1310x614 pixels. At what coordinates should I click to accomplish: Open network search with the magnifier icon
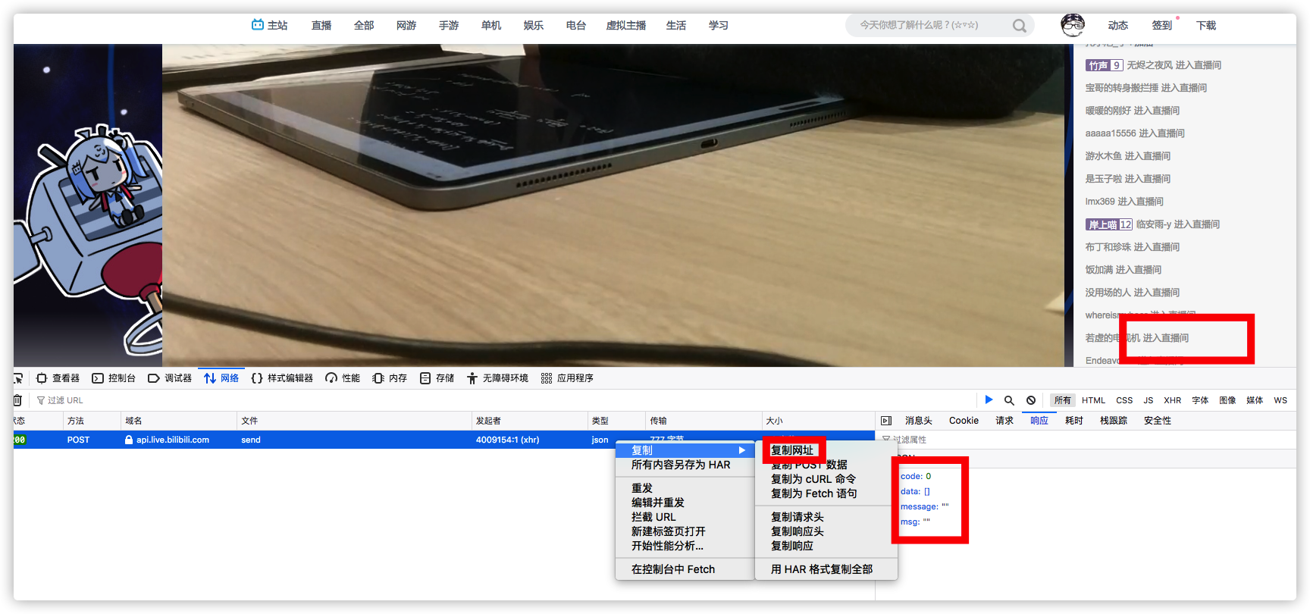coord(1009,400)
